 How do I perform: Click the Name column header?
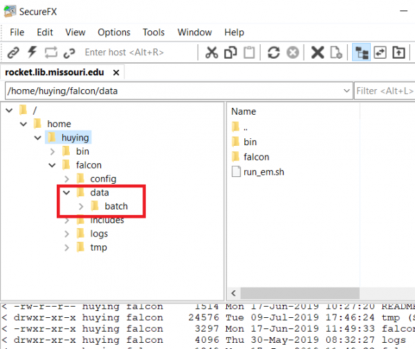[x=243, y=111]
